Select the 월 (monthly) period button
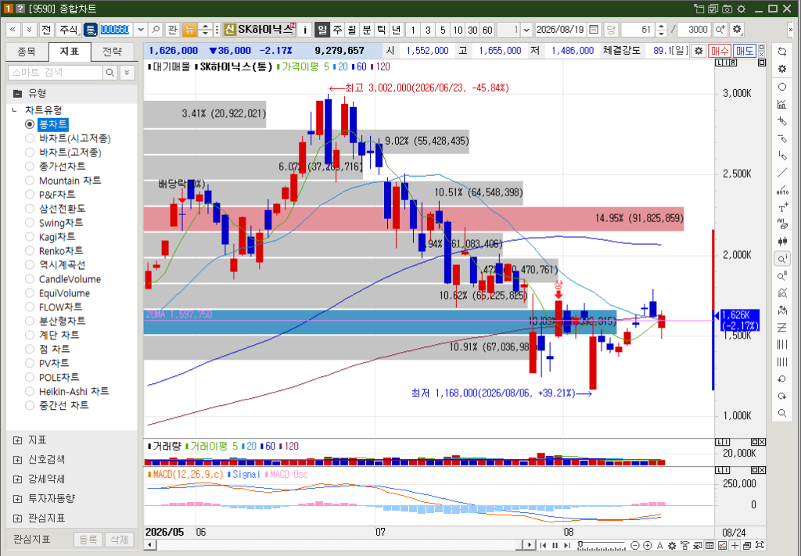Viewport: 801px width, 556px height. (x=352, y=30)
